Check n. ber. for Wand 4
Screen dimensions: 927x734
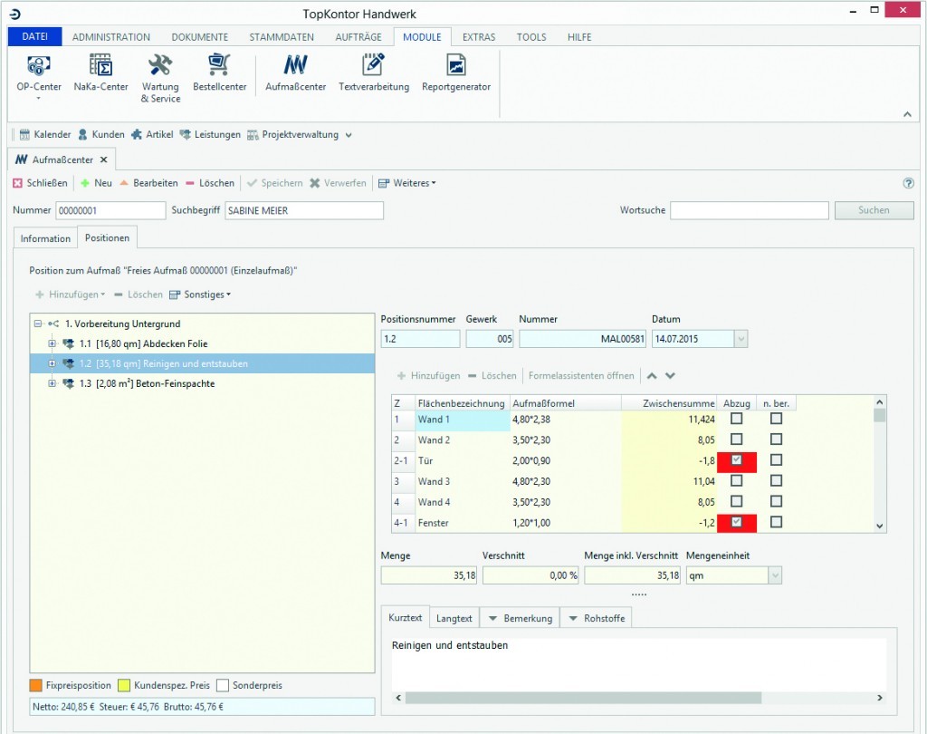[777, 502]
